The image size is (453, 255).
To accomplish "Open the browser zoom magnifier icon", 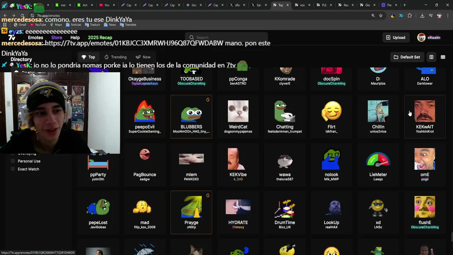I will coord(373,16).
